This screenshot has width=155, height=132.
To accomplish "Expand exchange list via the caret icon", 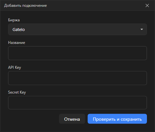I will 142,29.
